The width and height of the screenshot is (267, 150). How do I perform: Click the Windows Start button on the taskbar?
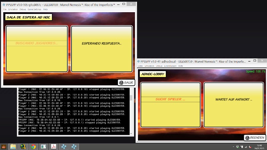click(4, 146)
